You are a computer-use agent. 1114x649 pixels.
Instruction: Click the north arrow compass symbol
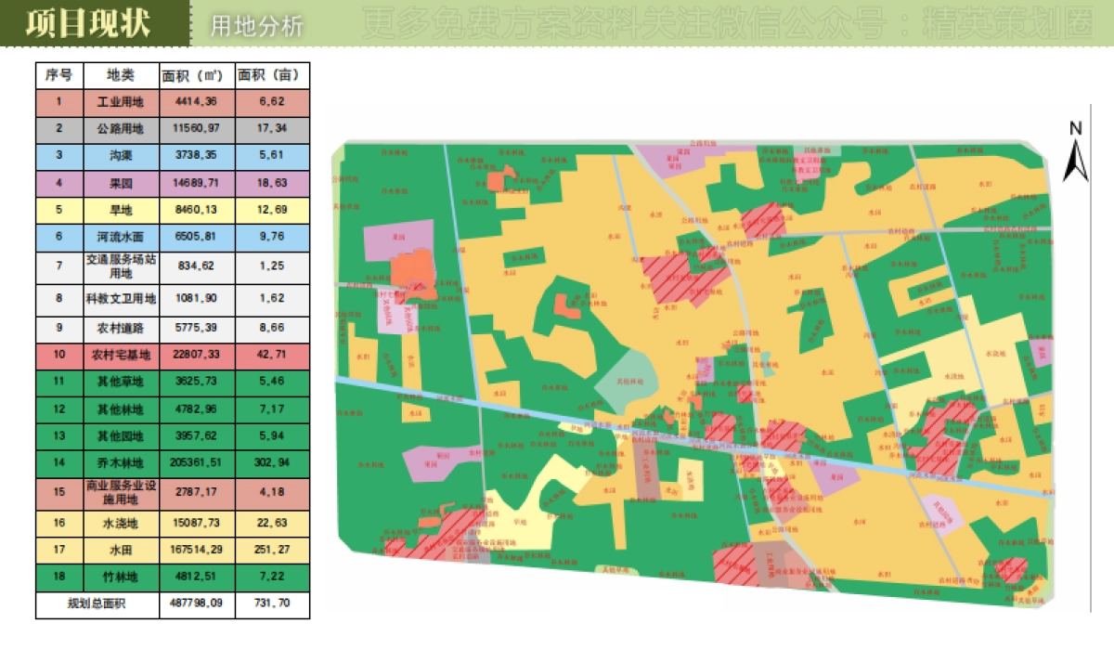tap(1076, 152)
